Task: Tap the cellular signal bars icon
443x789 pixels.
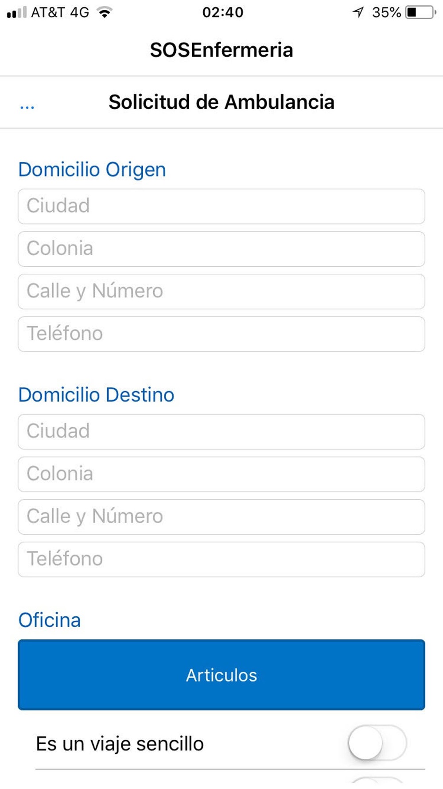Action: point(17,12)
